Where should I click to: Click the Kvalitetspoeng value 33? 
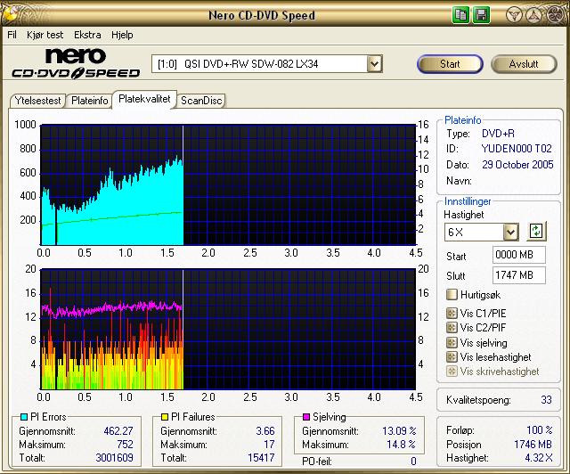click(546, 400)
